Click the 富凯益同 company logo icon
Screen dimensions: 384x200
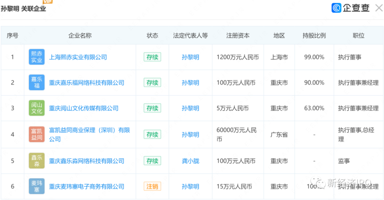click(37, 134)
